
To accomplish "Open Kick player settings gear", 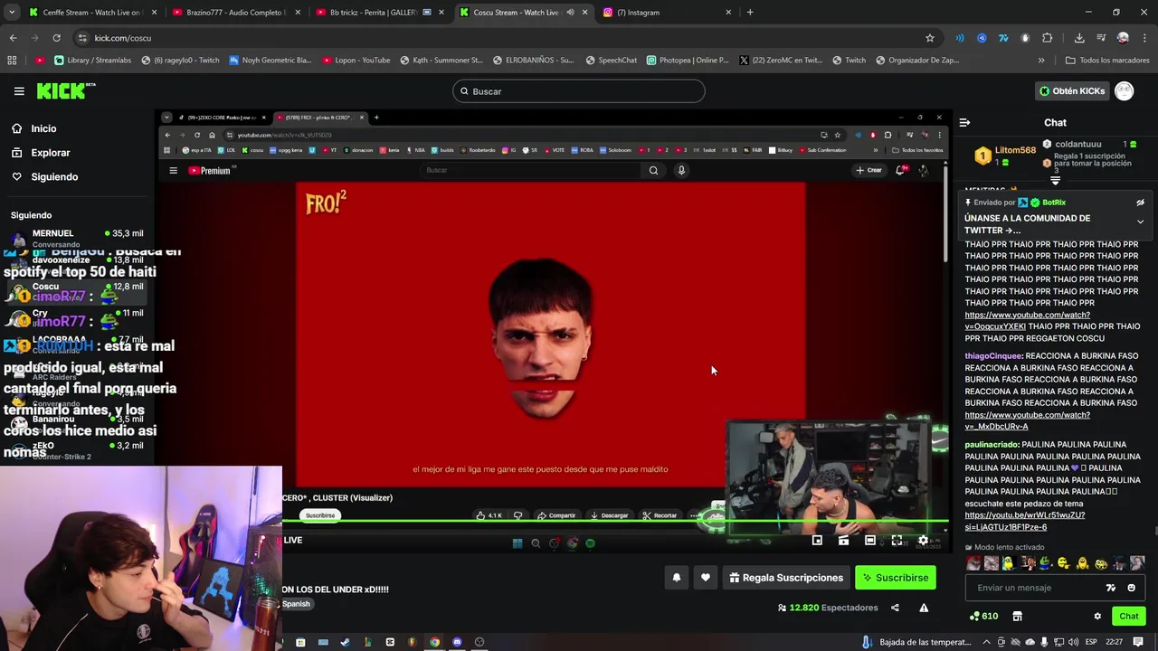I will (923, 541).
